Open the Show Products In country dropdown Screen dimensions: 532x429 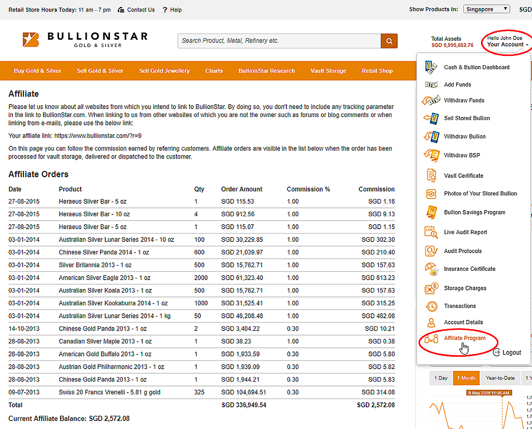tap(487, 9)
